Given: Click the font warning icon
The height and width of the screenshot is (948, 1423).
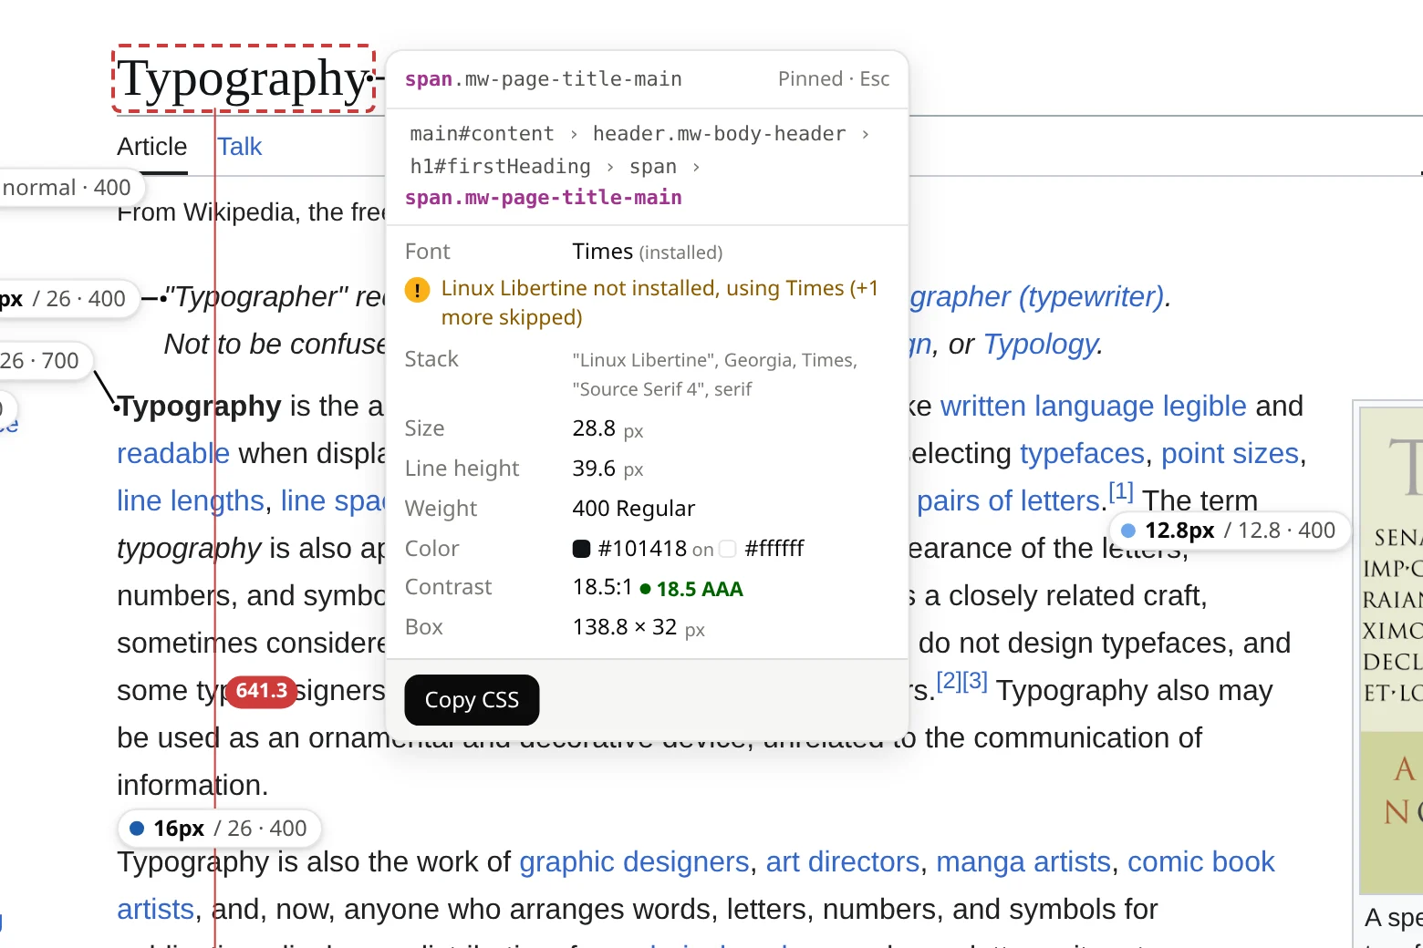Looking at the screenshot, I should pos(417,291).
